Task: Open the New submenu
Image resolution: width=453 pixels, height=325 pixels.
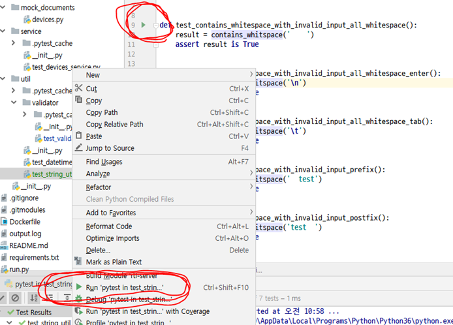Action: click(164, 75)
